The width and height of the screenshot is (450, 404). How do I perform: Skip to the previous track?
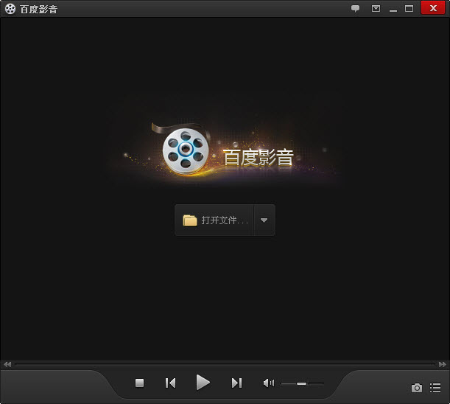(170, 383)
